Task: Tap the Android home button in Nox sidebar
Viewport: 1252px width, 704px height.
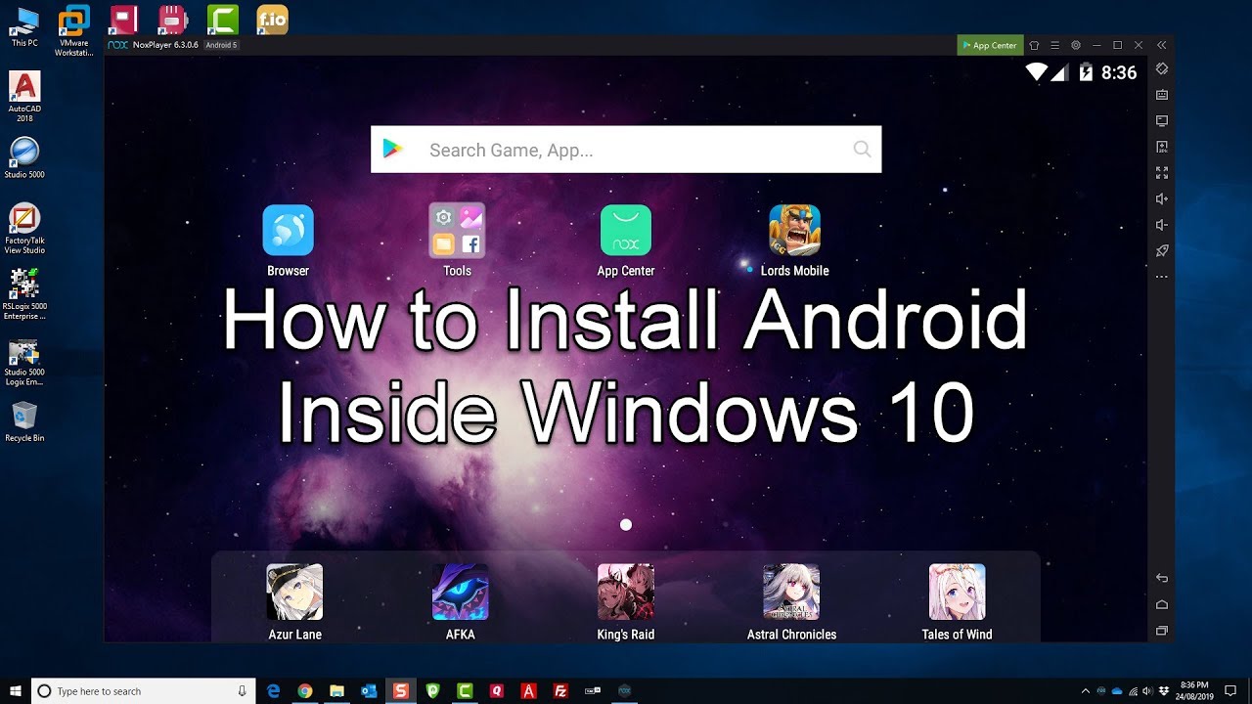Action: point(1162,604)
